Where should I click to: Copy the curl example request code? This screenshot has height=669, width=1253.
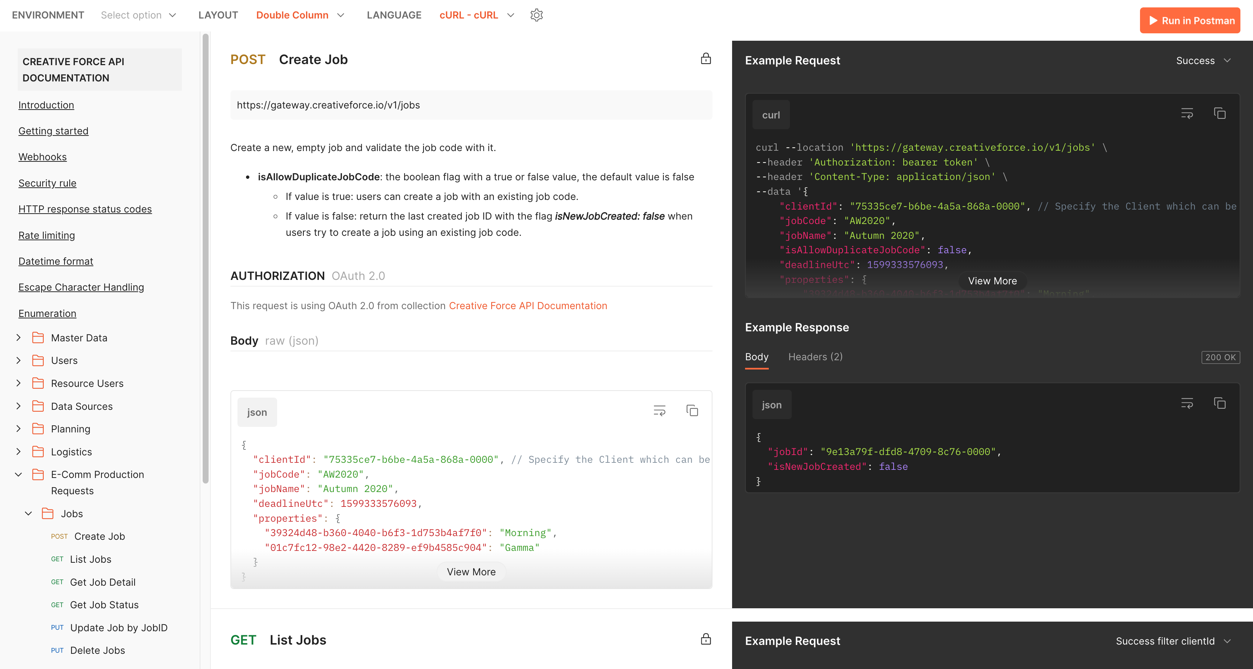pyautogui.click(x=1221, y=113)
